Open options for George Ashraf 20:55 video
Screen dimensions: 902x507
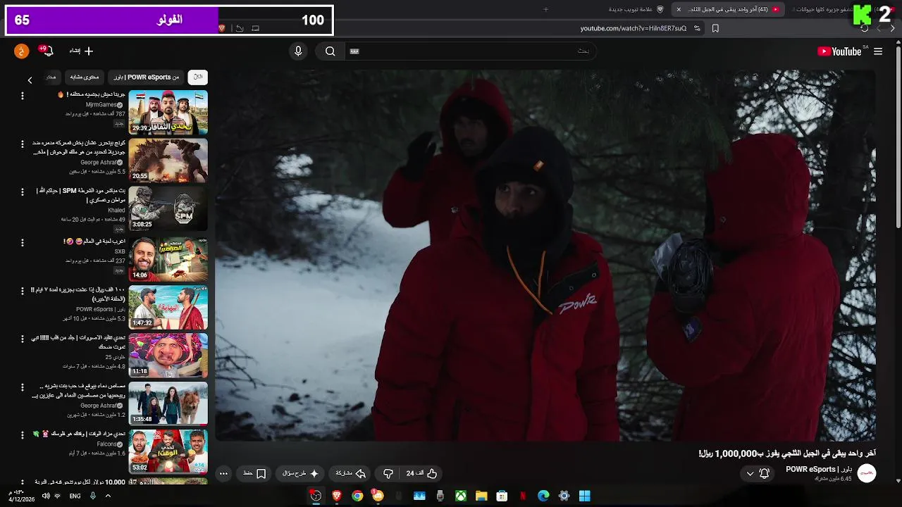(22, 144)
